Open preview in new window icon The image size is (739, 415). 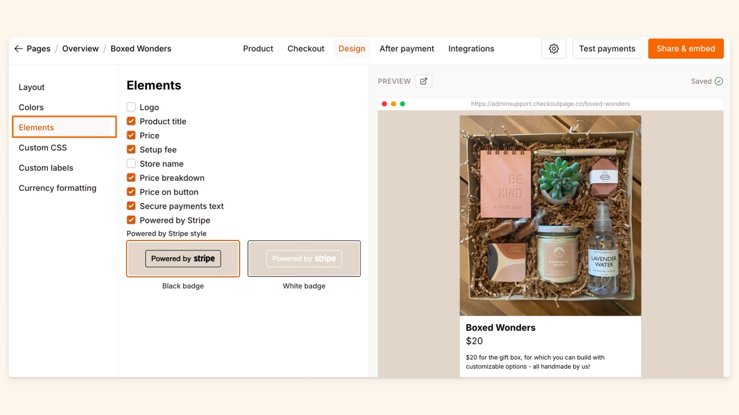click(x=423, y=81)
